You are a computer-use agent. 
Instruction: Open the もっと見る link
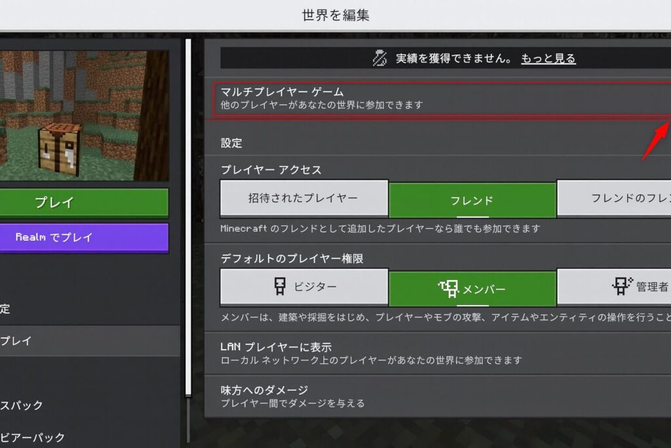548,58
